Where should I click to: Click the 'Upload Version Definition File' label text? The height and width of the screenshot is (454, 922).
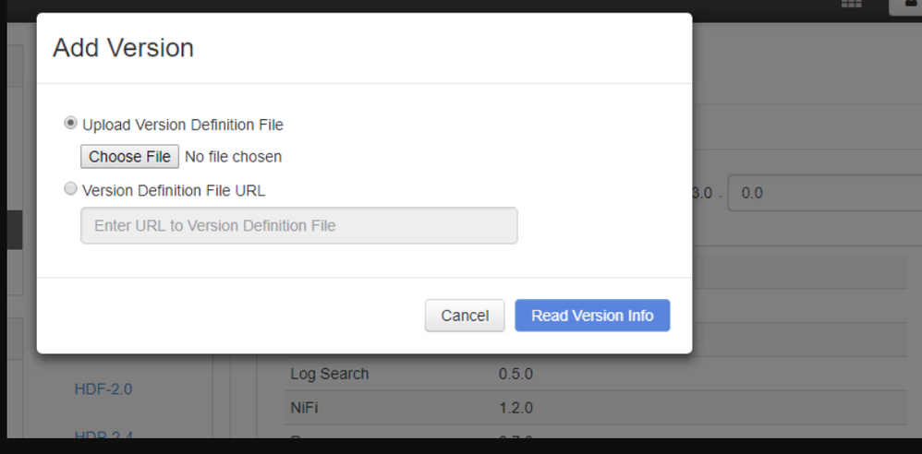coord(182,125)
